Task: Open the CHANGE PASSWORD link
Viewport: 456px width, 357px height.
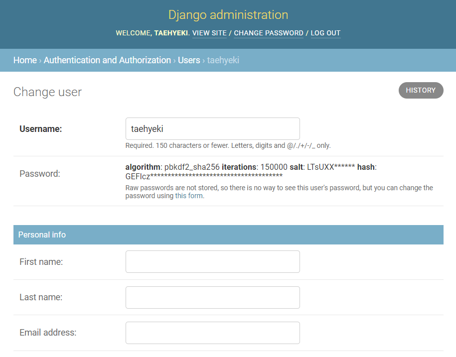Action: (x=268, y=33)
